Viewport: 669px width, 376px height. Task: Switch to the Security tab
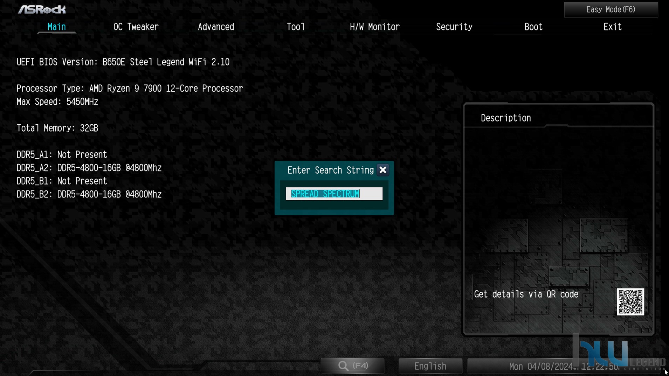point(454,27)
